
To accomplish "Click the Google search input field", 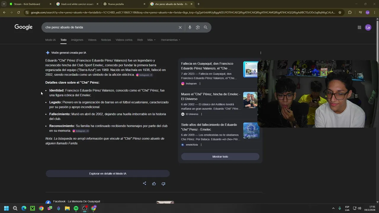I will click(x=110, y=27).
